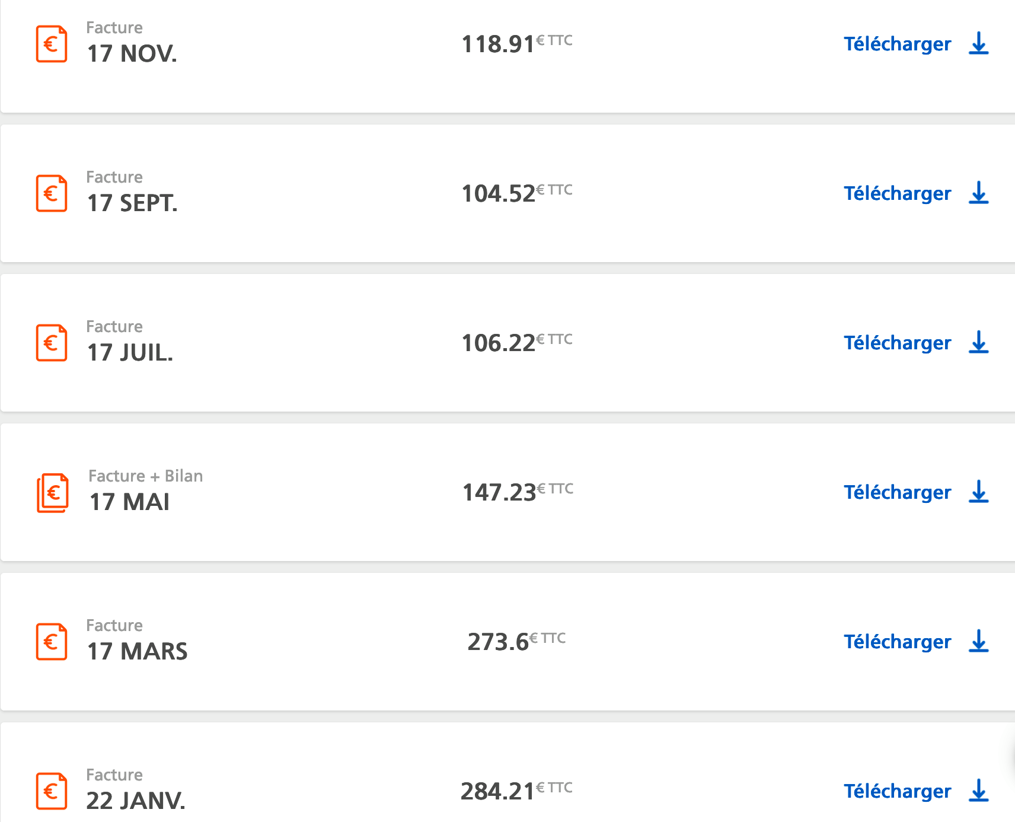Click the euro invoice icon for 17 MARS
The height and width of the screenshot is (822, 1015).
(x=52, y=642)
